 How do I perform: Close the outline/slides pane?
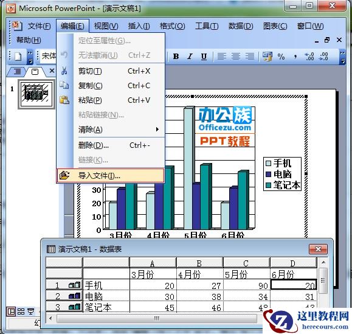(x=52, y=71)
